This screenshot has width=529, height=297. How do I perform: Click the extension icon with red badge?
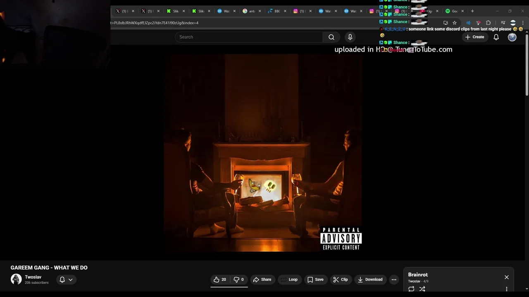(x=478, y=23)
